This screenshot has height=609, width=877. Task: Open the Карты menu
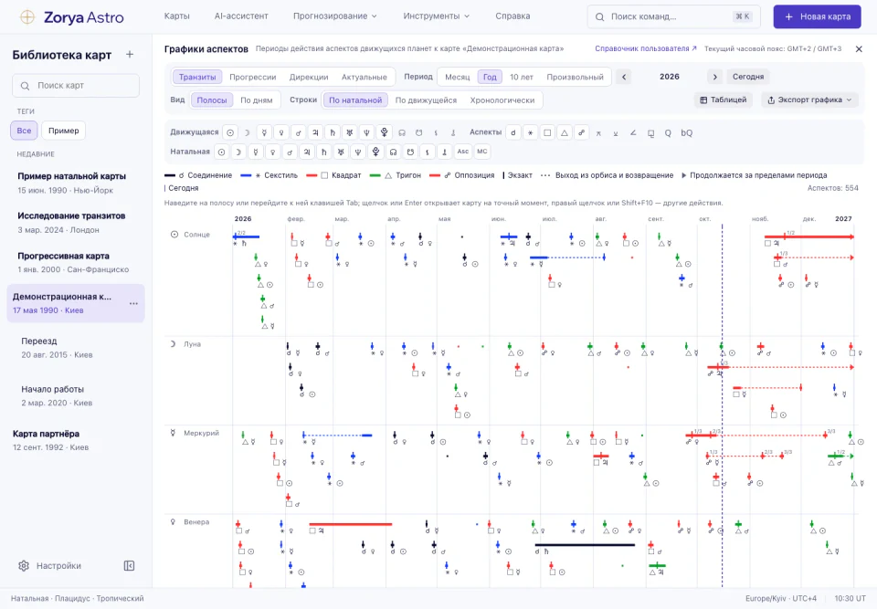coord(176,16)
